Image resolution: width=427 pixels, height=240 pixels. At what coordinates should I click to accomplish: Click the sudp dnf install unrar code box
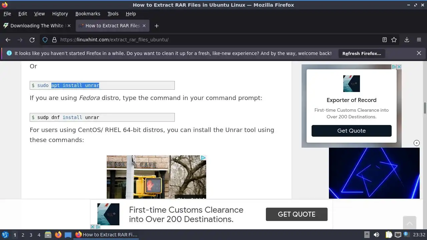[x=102, y=117]
